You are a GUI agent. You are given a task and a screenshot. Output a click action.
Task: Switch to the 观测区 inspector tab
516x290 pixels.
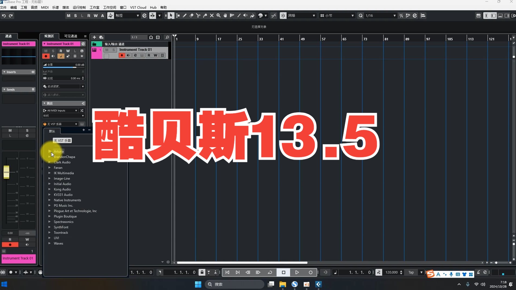(x=49, y=36)
